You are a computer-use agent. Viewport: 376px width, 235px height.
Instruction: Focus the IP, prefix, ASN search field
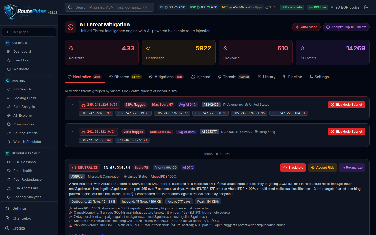pos(109,7)
